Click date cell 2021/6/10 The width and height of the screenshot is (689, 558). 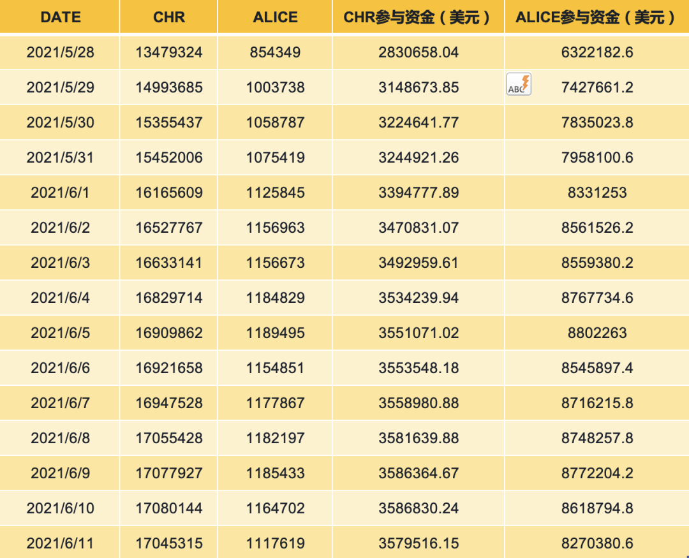(60, 508)
